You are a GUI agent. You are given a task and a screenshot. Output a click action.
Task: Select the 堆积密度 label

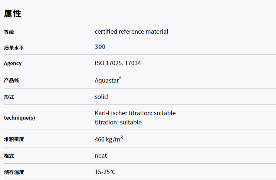14,140
